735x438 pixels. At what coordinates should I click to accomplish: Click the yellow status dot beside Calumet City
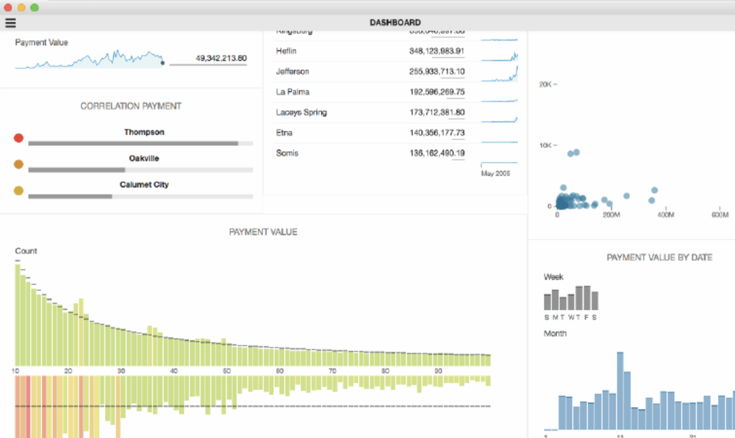click(x=18, y=190)
